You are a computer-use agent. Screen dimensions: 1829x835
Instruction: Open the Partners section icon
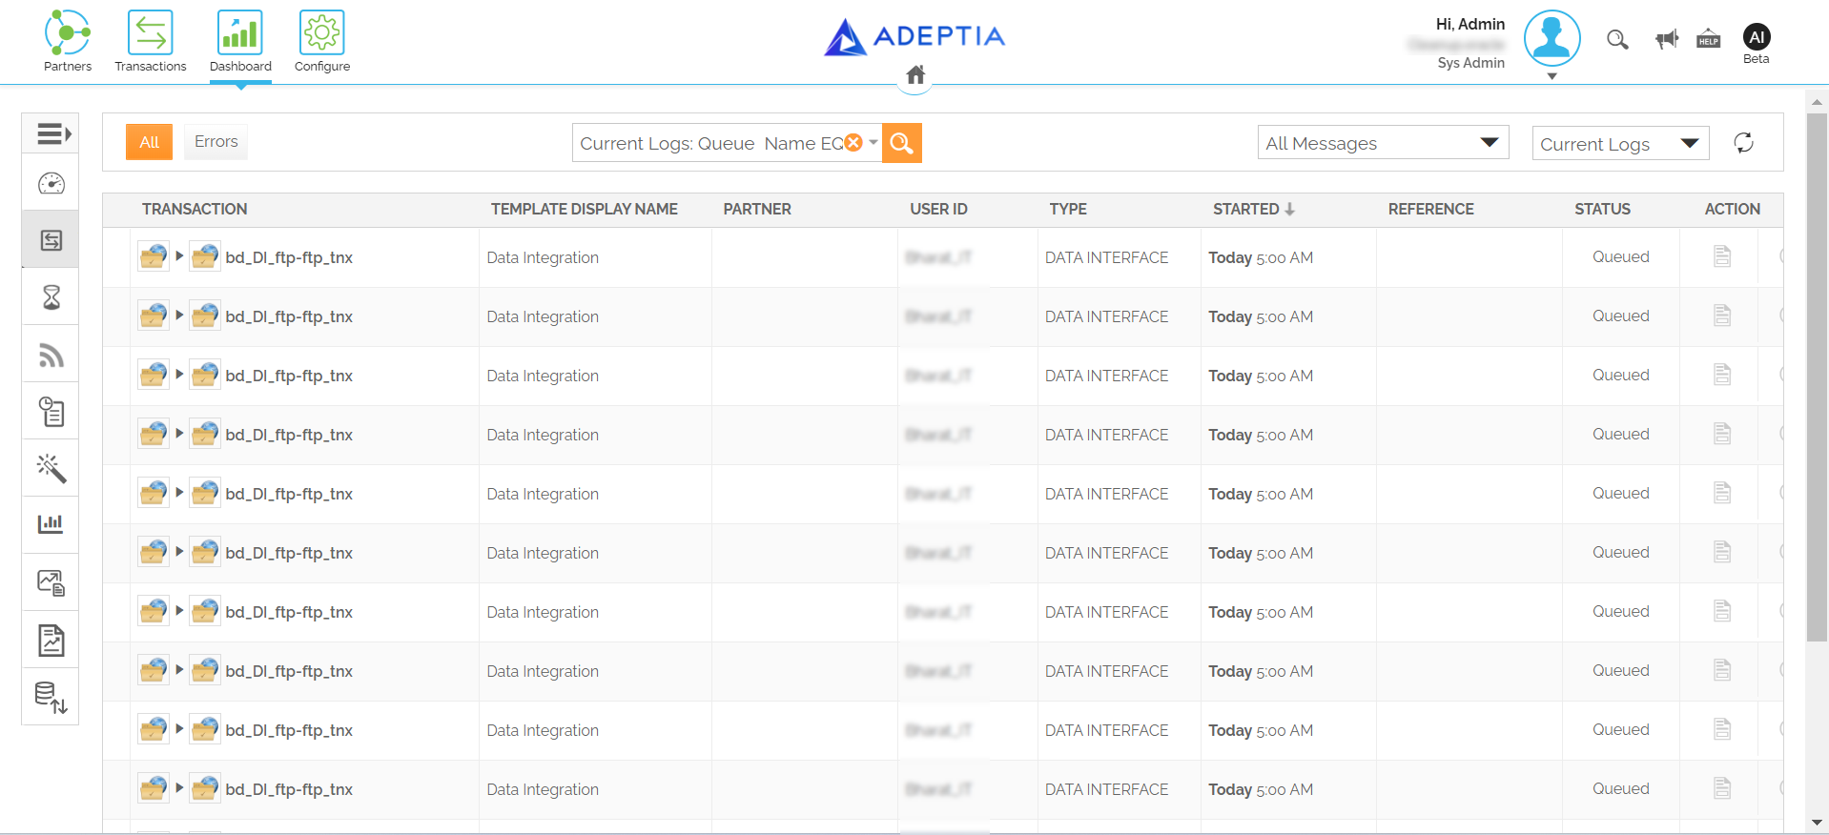click(68, 33)
